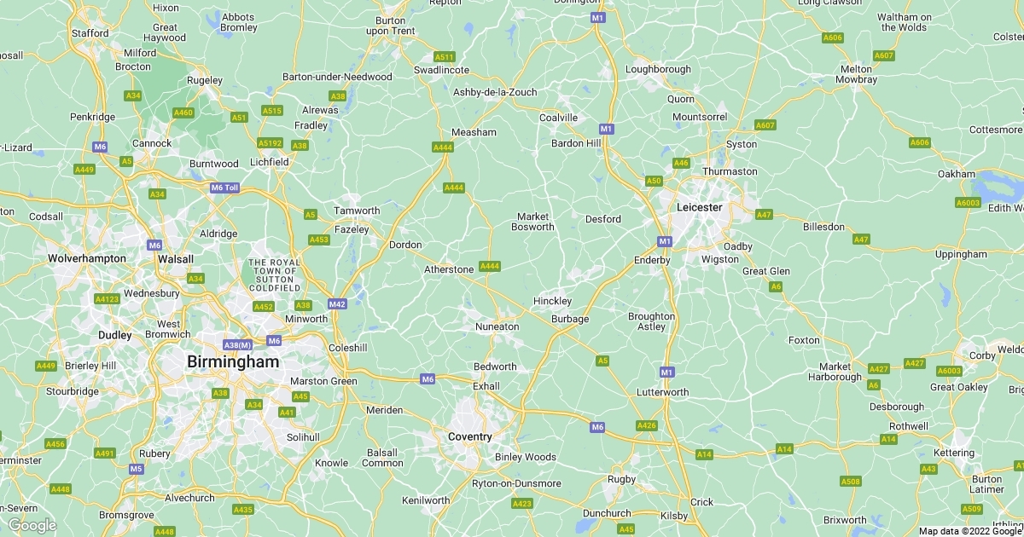
Task: Click the A46 road shield north of Leicester
Action: click(x=681, y=163)
